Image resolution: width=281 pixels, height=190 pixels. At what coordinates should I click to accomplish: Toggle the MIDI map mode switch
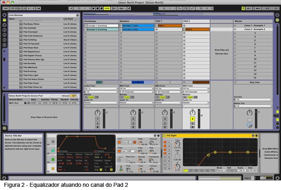coord(258,8)
